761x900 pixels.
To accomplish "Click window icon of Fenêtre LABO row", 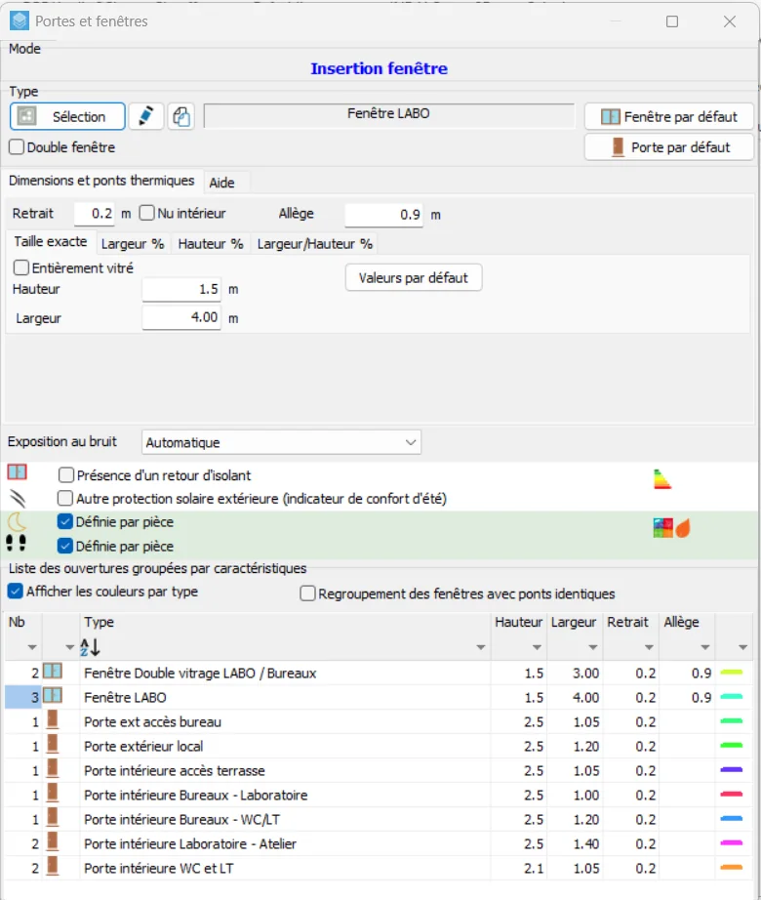I will [53, 696].
